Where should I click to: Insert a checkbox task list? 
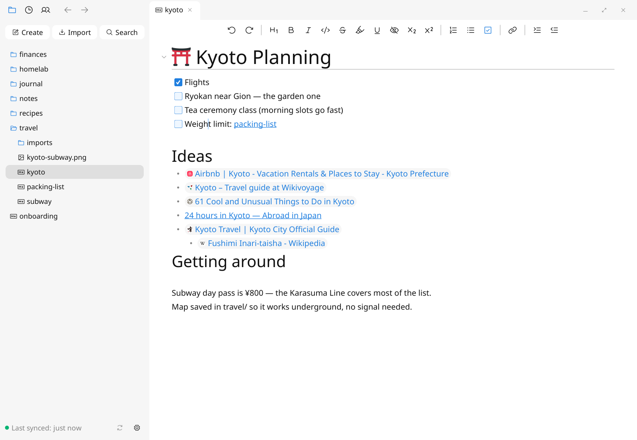[488, 30]
